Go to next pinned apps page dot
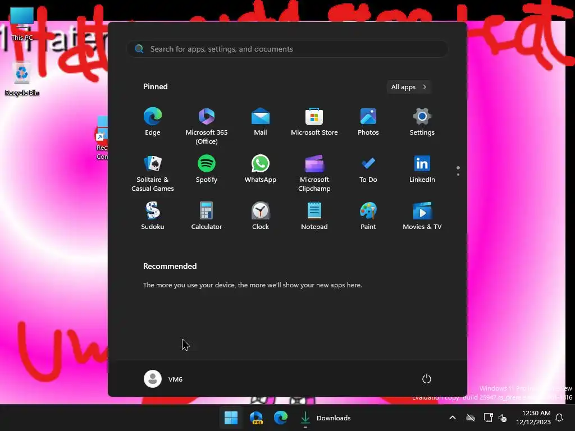 [458, 175]
